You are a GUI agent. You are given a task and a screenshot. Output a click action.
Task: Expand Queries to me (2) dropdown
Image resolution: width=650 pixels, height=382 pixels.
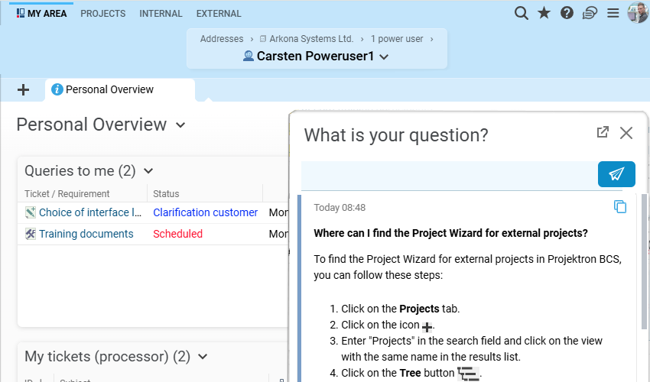[148, 170]
